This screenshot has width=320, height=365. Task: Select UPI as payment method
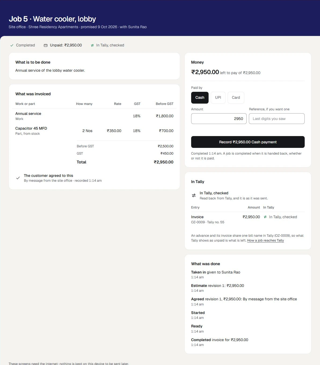(218, 98)
